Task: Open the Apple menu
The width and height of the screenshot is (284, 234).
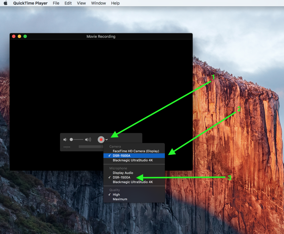Action: coord(5,3)
